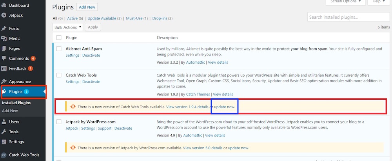Expand the Screen Options panel

click(x=345, y=2)
